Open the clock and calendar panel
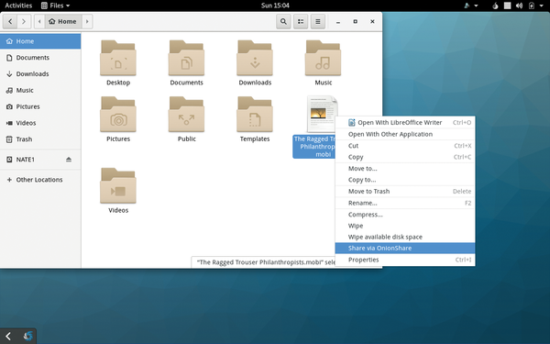 click(275, 6)
